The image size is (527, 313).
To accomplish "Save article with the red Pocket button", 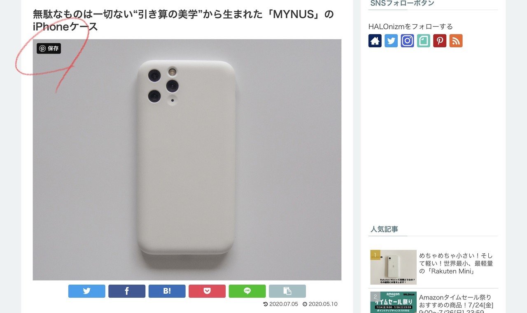I will [207, 291].
